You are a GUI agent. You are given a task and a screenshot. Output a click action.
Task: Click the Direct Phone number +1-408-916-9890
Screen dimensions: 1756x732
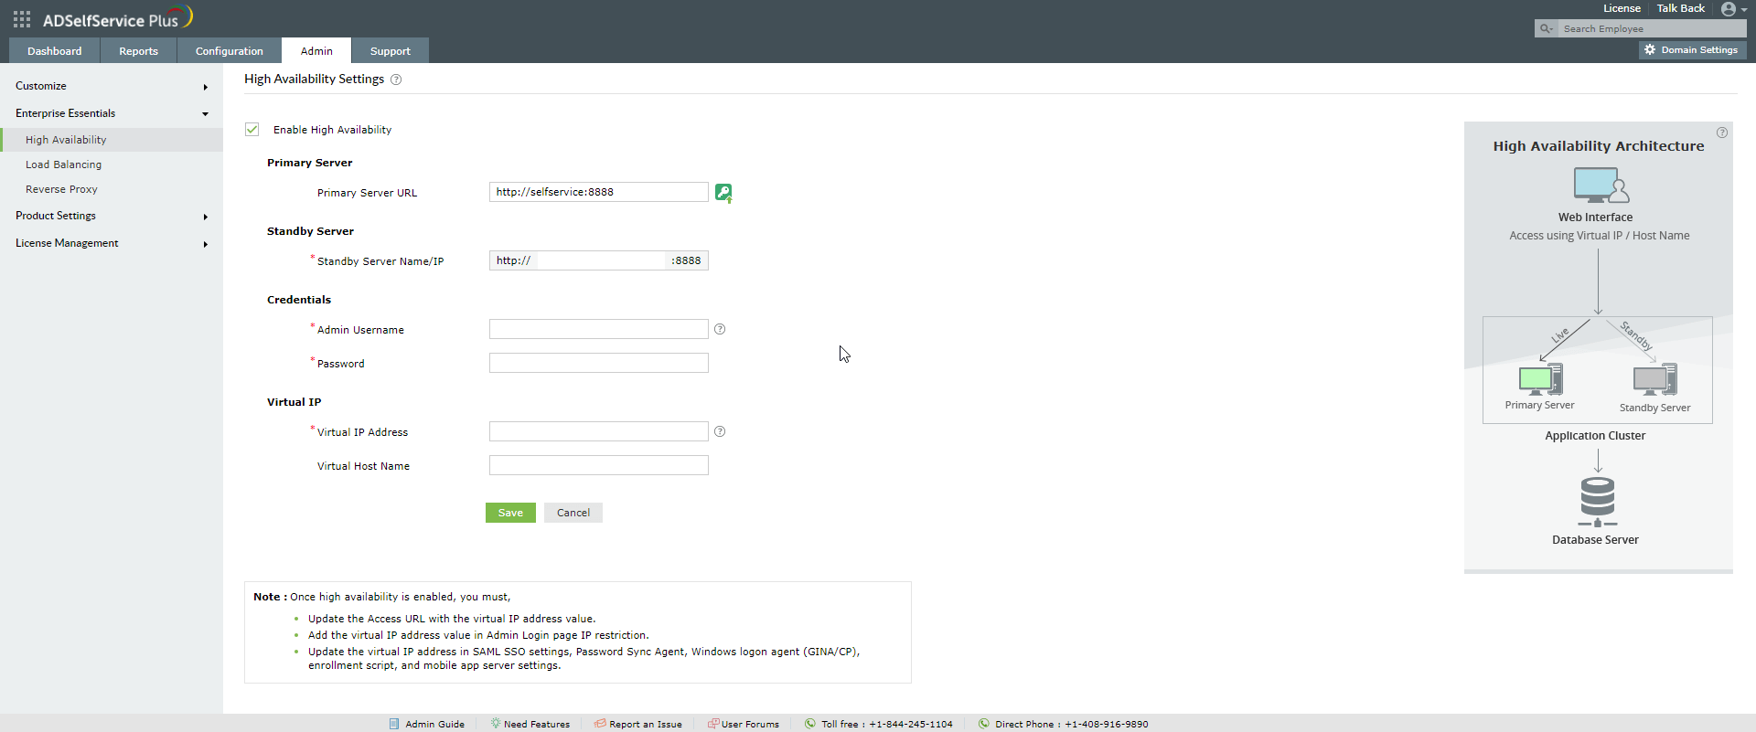(x=1106, y=724)
